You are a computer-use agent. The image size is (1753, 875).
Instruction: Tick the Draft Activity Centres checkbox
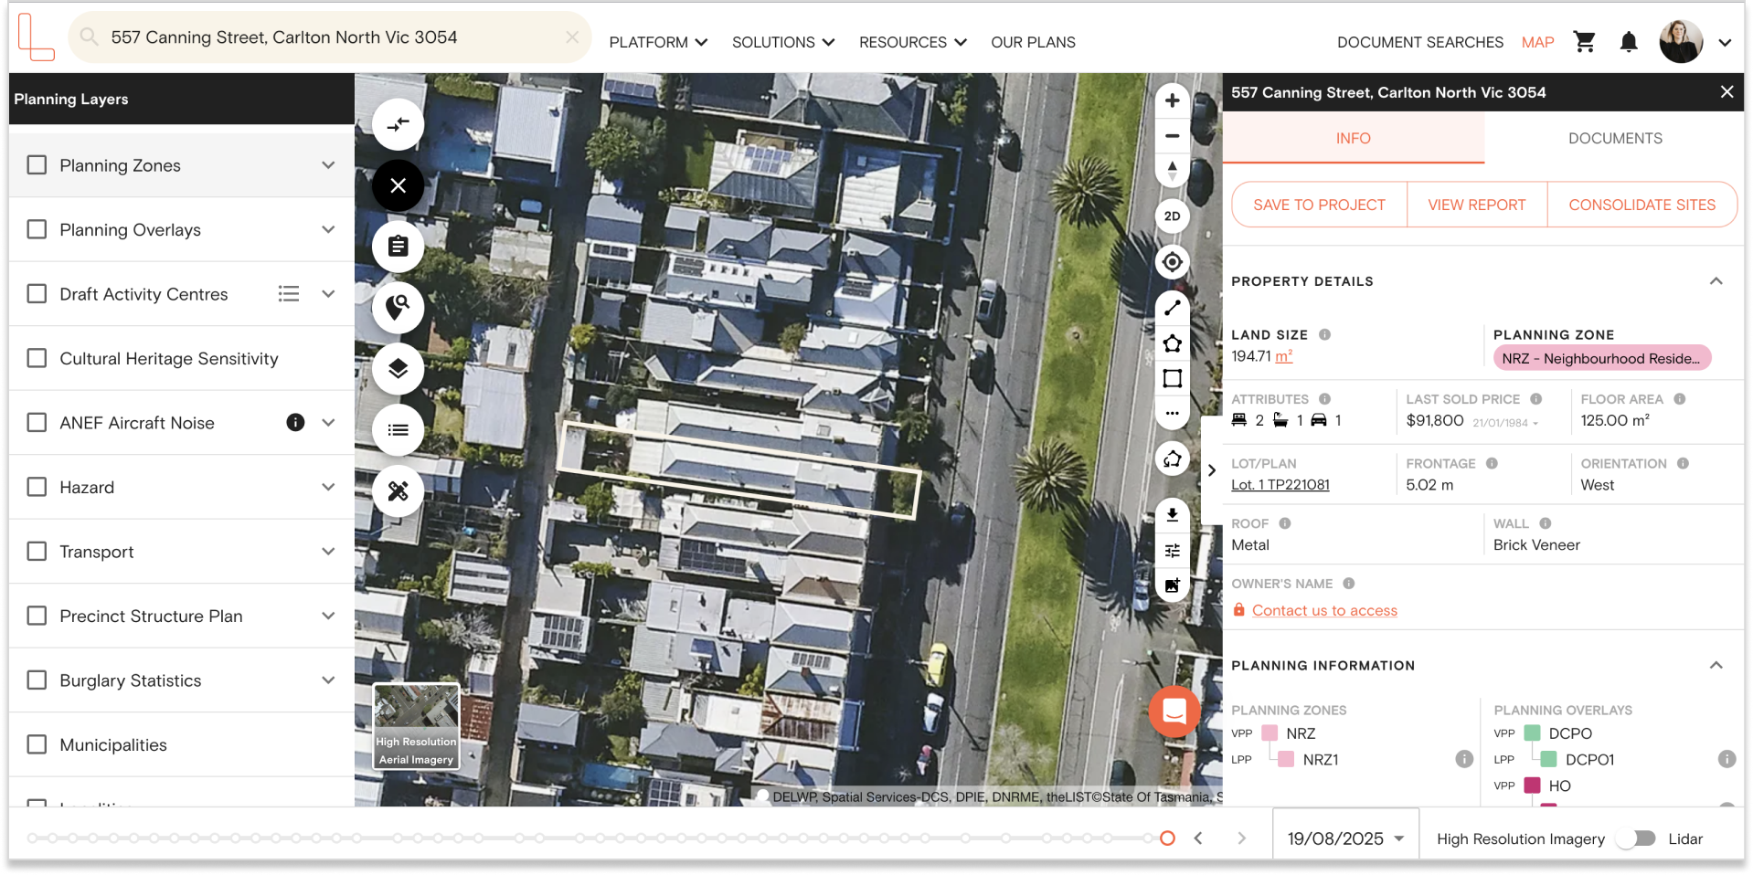coord(37,294)
